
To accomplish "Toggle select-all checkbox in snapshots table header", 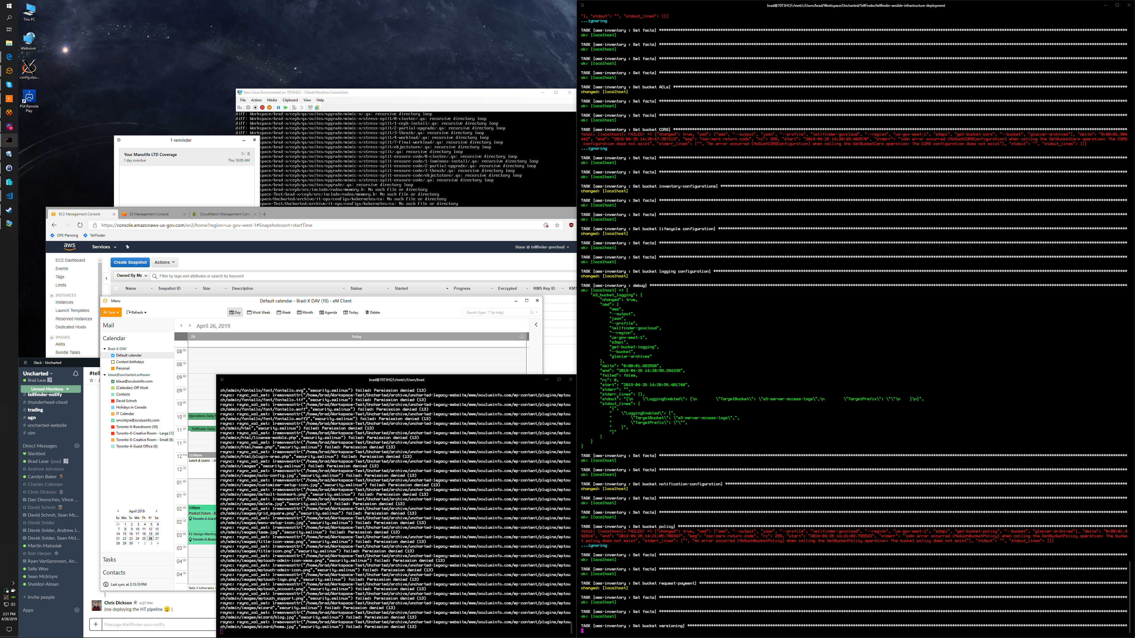I will coord(116,288).
